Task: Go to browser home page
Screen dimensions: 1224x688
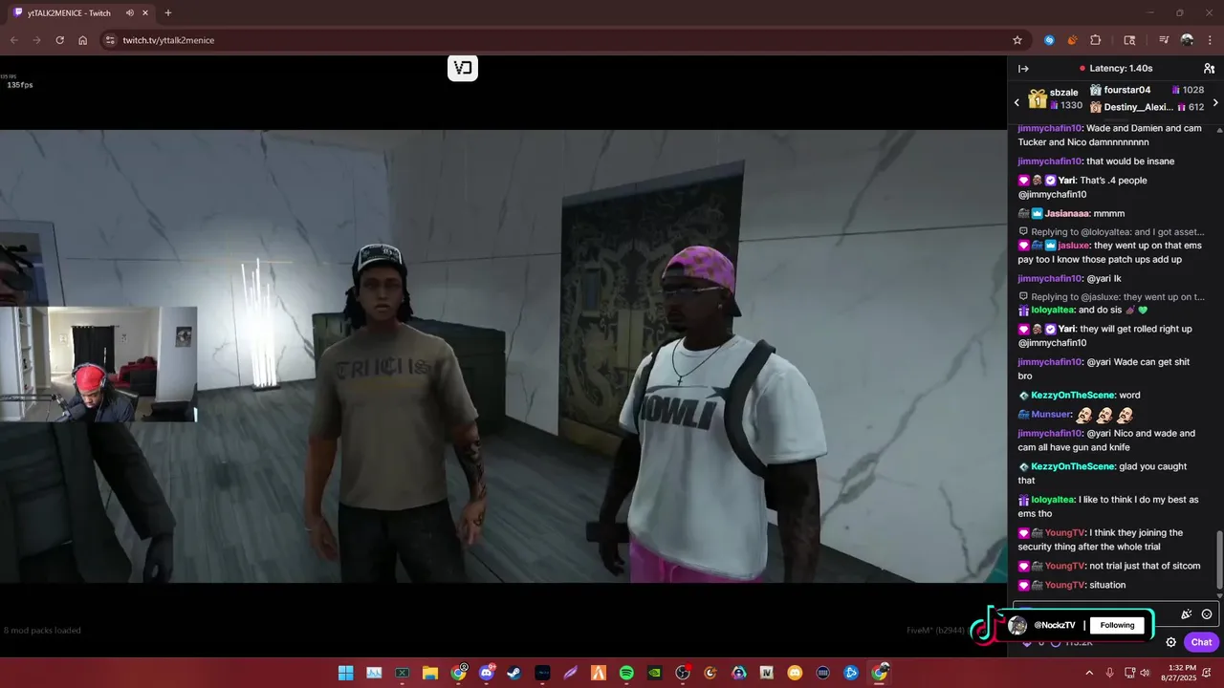Action: [x=83, y=40]
